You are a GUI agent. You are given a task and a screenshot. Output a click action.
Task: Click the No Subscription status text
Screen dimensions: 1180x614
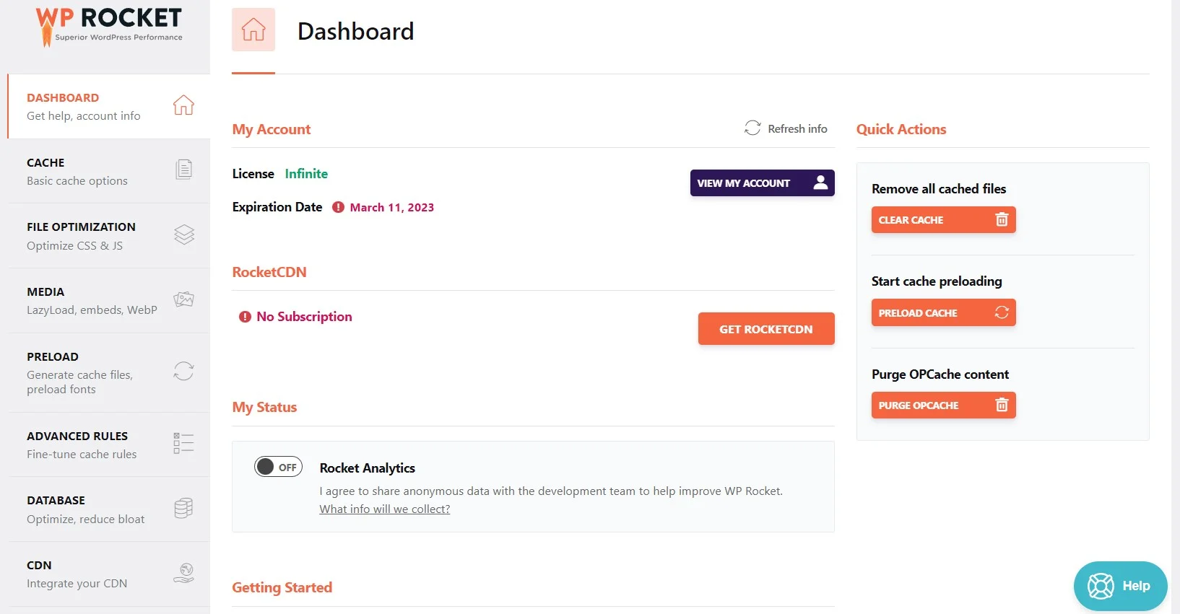point(304,316)
